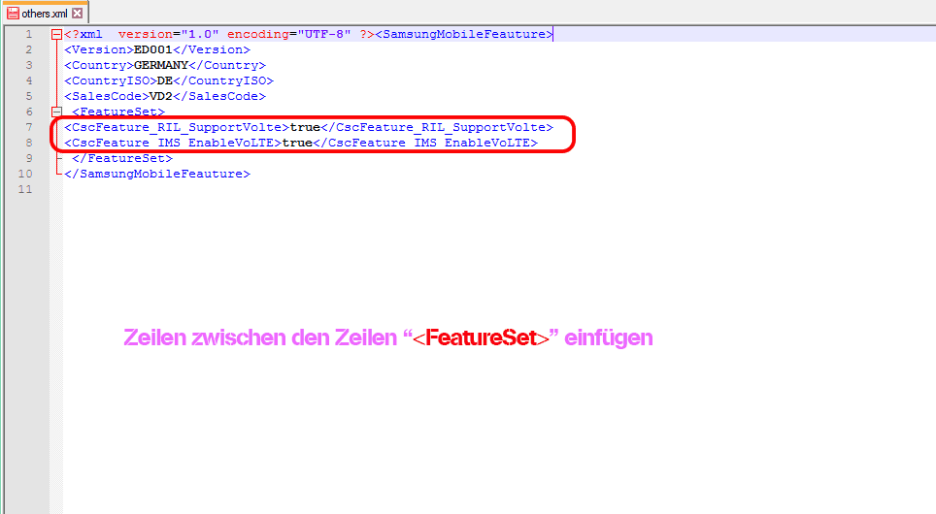Click the encoding="UTF-8" attribute
The width and height of the screenshot is (936, 514).
289,35
